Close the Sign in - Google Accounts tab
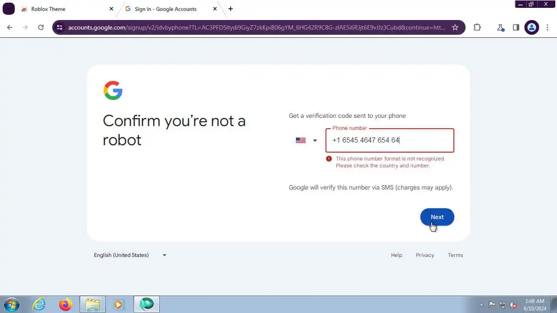Image resolution: width=557 pixels, height=313 pixels. (215, 9)
